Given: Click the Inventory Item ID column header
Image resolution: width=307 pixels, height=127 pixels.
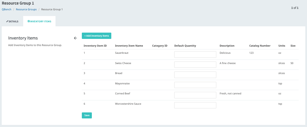Looking at the screenshot, I should (x=95, y=46).
